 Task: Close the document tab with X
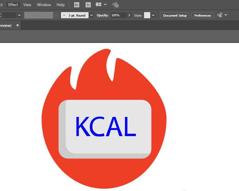[18, 25]
